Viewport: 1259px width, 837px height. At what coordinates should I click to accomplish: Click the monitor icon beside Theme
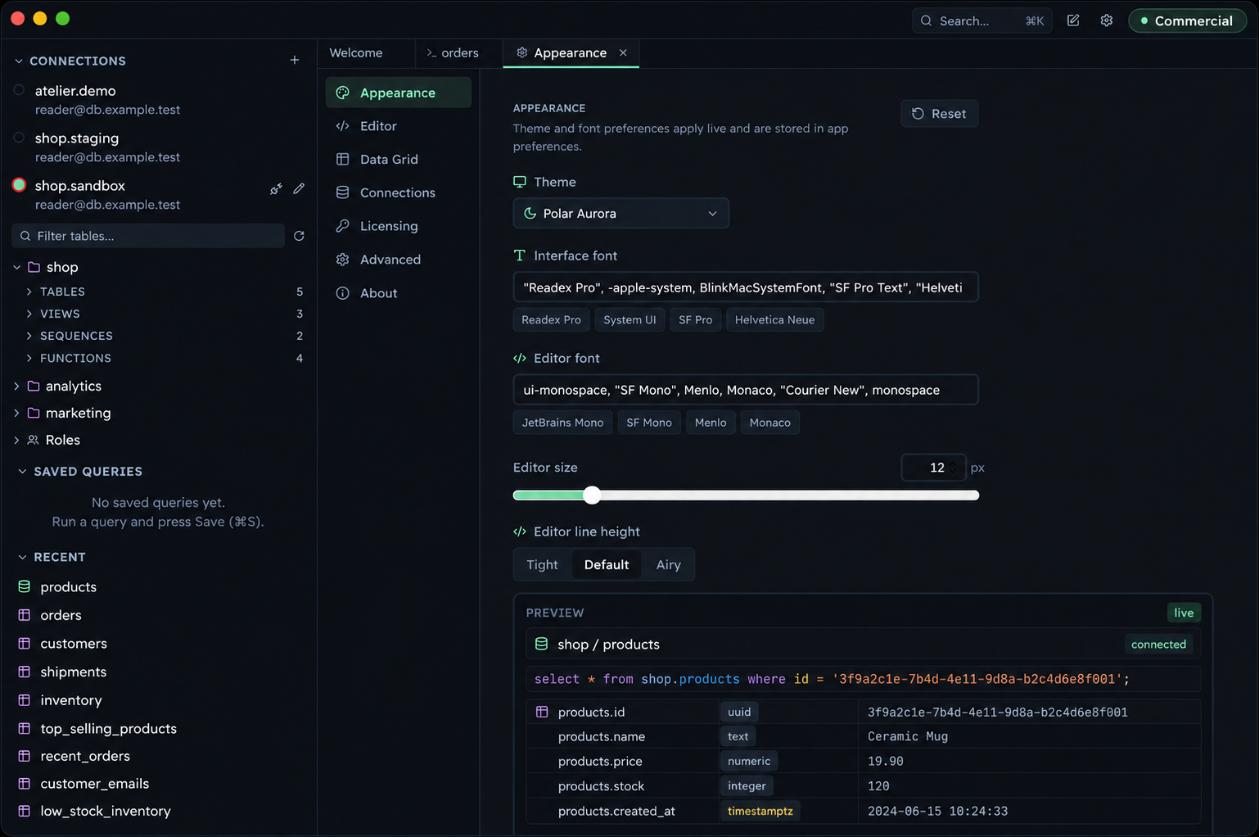coord(520,182)
